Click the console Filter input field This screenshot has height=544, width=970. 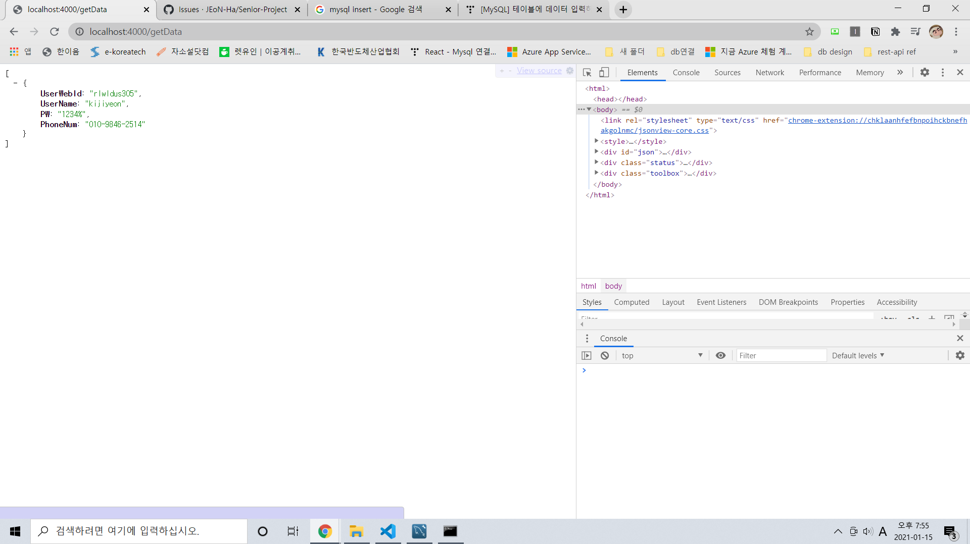[781, 356]
